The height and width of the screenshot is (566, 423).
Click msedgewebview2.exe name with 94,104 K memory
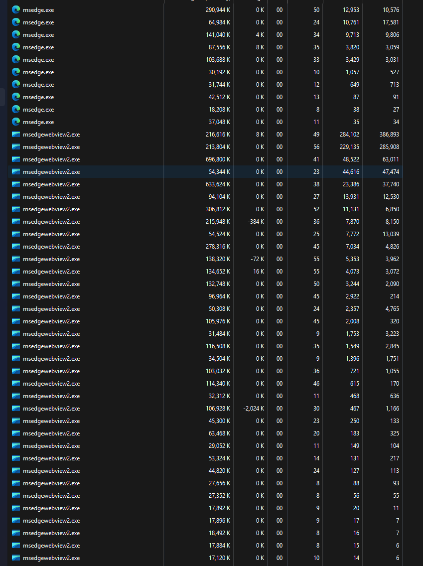tap(51, 197)
